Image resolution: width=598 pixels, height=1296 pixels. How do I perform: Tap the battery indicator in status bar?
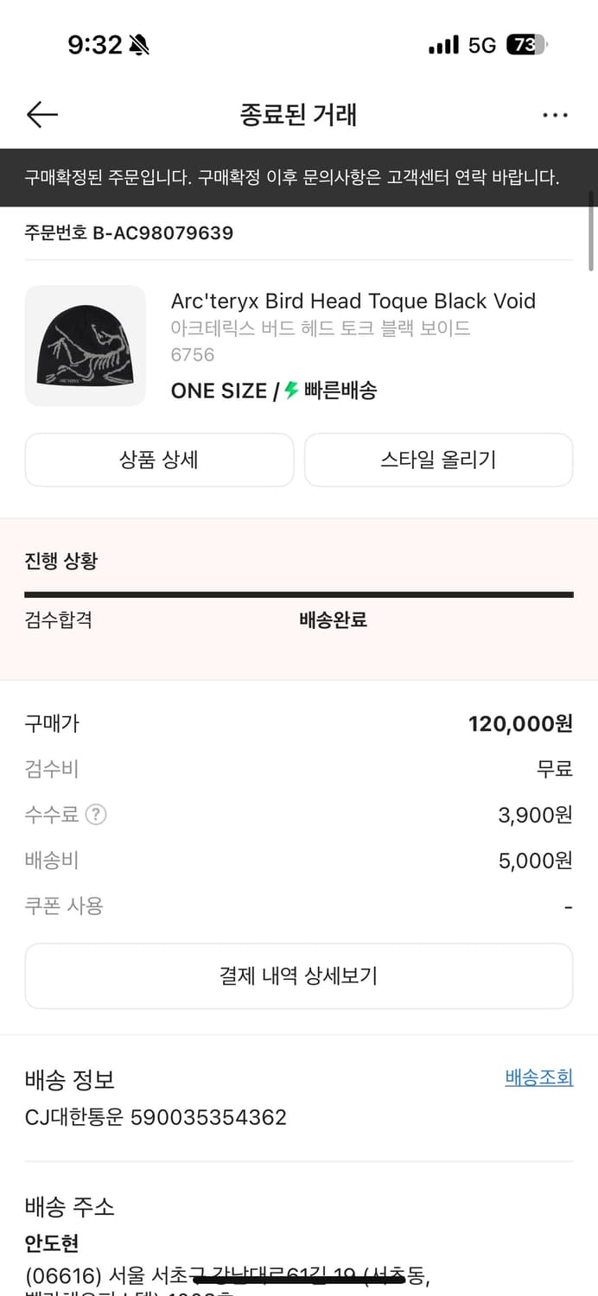tap(526, 45)
